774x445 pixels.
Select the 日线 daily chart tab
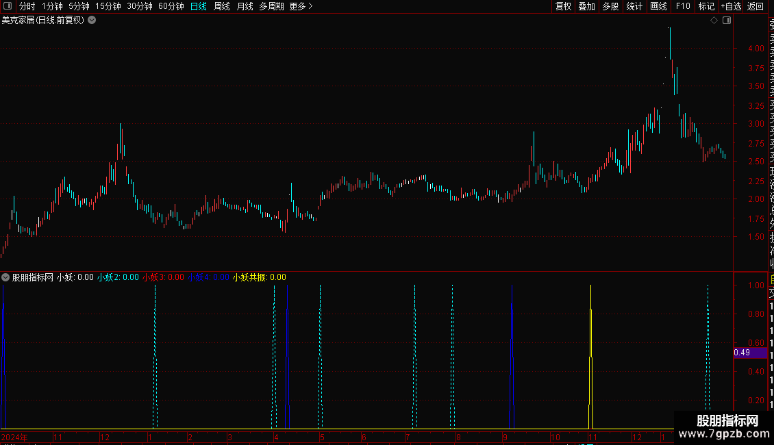[x=199, y=6]
